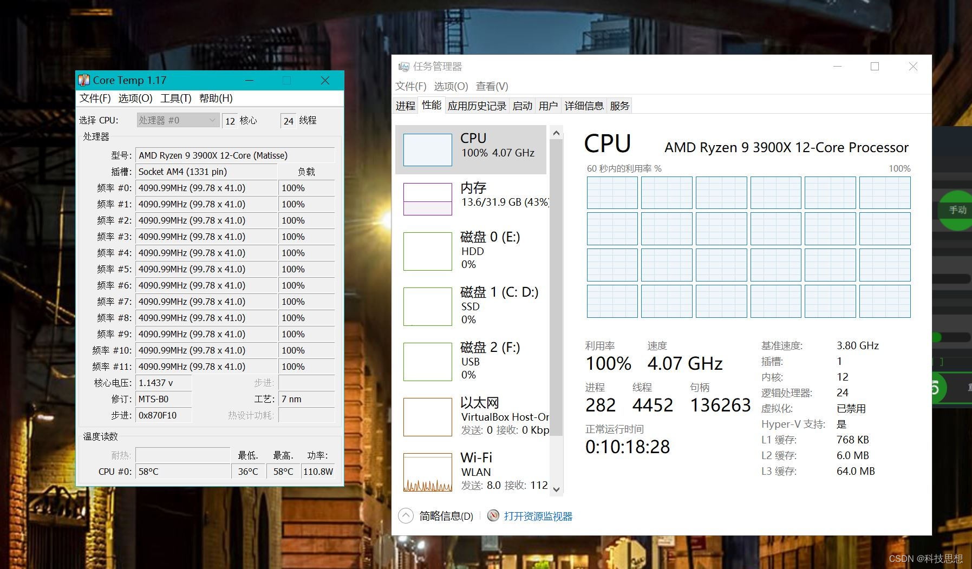The height and width of the screenshot is (569, 972).
Task: Click the minimum temperature 36°C value
Action: point(249,472)
